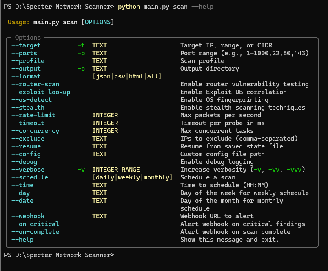Click the --verbose option
328x271 pixels.
(28, 170)
